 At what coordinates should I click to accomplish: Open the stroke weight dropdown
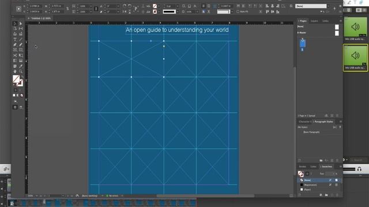[178, 6]
